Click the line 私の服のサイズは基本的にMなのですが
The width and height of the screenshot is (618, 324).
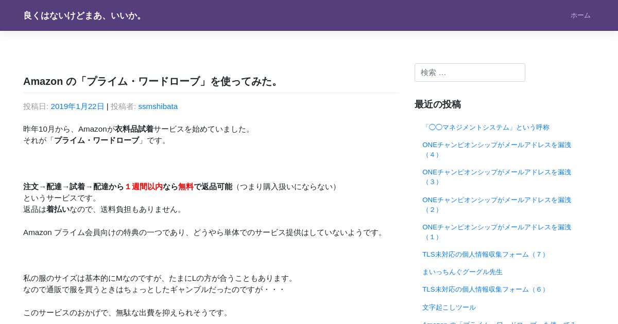(x=160, y=278)
